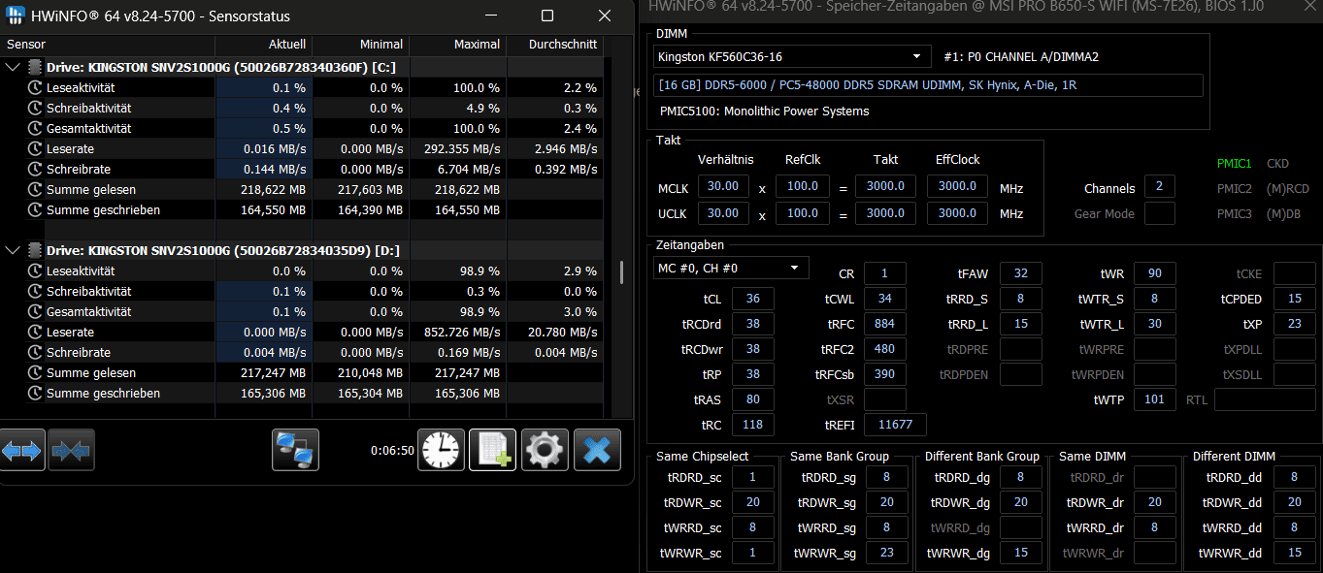Screen dimensions: 1323x573
Task: Click the DDR5-6000 module description field
Action: (929, 85)
